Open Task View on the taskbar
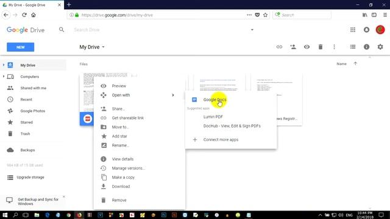Screen dimensions: 390x219 (x=26, y=215)
